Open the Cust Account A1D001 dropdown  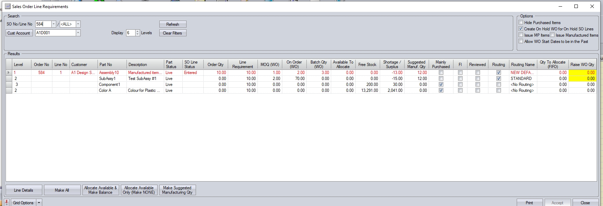78,33
